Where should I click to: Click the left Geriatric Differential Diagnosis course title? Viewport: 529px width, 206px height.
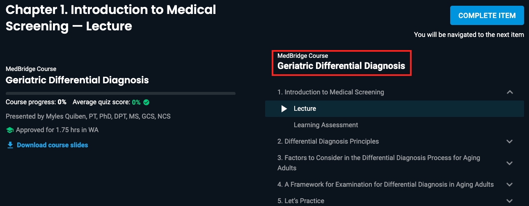tap(77, 80)
